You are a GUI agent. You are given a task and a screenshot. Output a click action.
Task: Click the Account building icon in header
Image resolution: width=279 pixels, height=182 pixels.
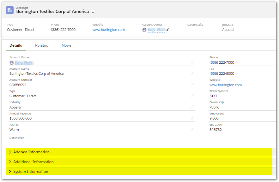pyautogui.click(x=10, y=10)
